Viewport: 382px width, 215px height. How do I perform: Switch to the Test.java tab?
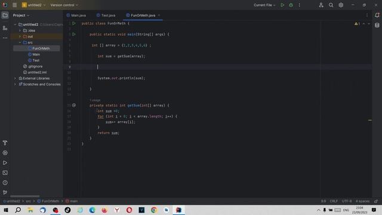[x=106, y=16]
